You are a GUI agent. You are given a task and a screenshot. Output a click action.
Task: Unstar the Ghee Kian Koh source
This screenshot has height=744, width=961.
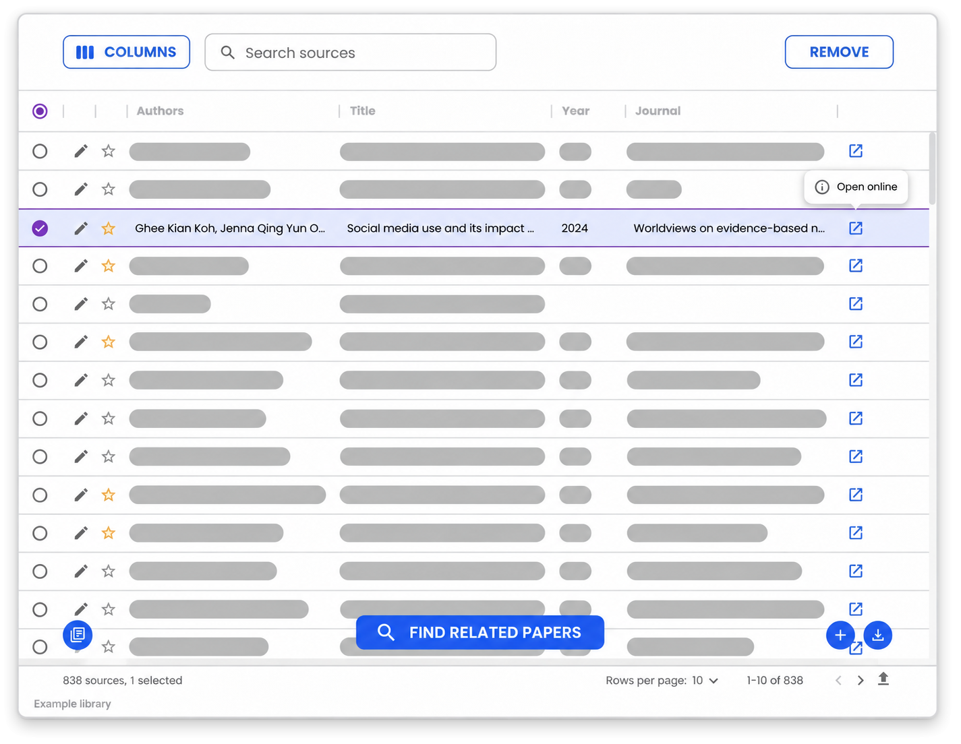click(x=109, y=228)
